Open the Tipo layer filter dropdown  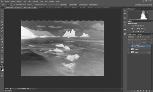tap(131, 37)
